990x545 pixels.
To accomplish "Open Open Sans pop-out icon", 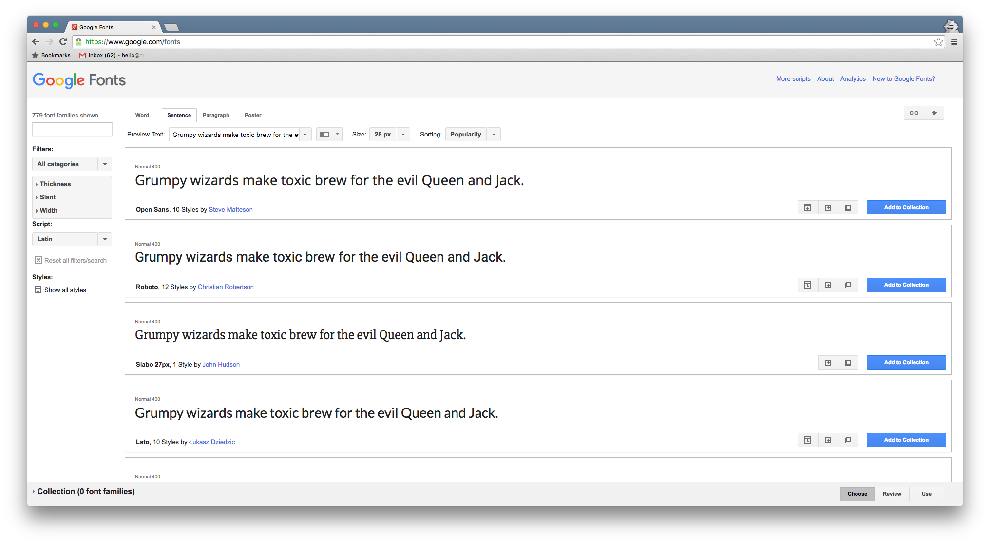I will 848,208.
